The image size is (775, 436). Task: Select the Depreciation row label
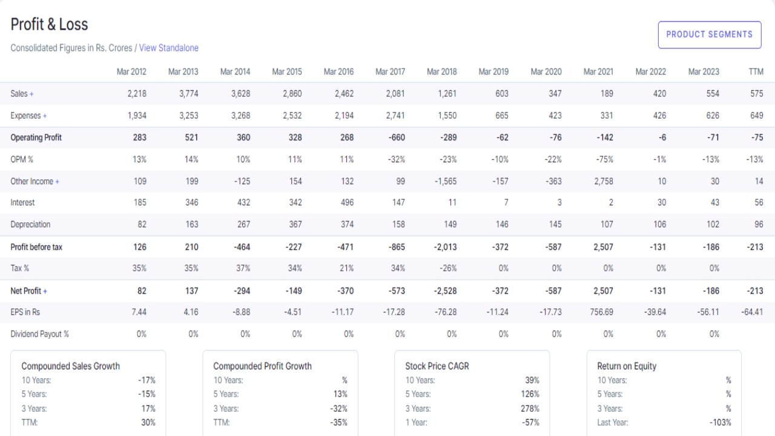(30, 224)
